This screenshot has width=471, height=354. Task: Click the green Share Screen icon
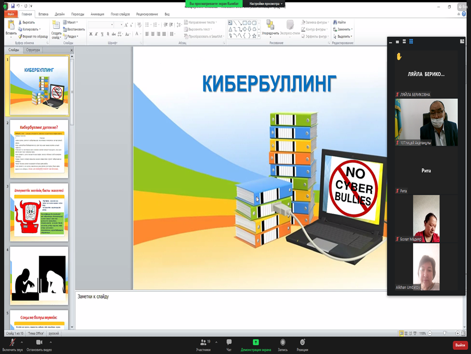tap(256, 342)
